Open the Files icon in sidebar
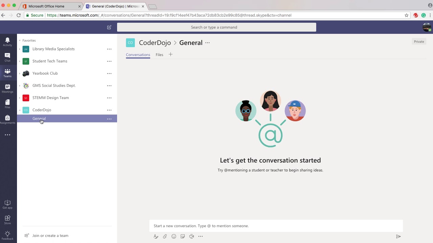Image resolution: width=433 pixels, height=243 pixels. coord(7,104)
